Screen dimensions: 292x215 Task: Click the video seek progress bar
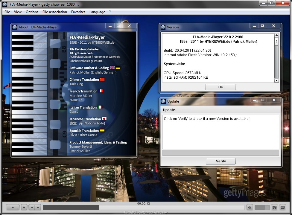coord(144,208)
